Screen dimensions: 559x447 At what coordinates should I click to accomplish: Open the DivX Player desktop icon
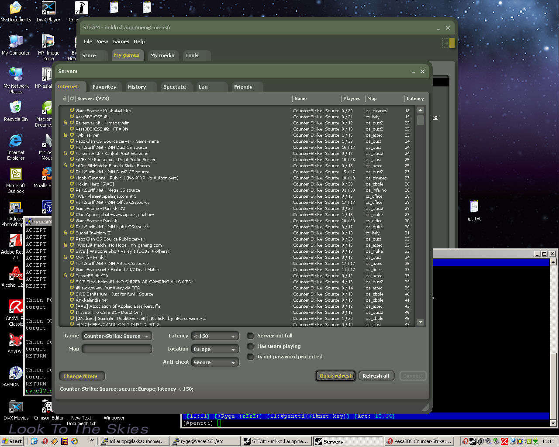point(48,12)
